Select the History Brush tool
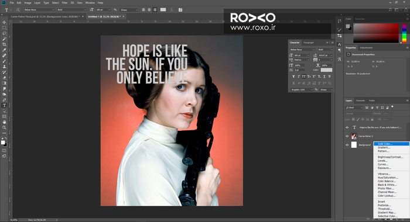 click(4, 72)
